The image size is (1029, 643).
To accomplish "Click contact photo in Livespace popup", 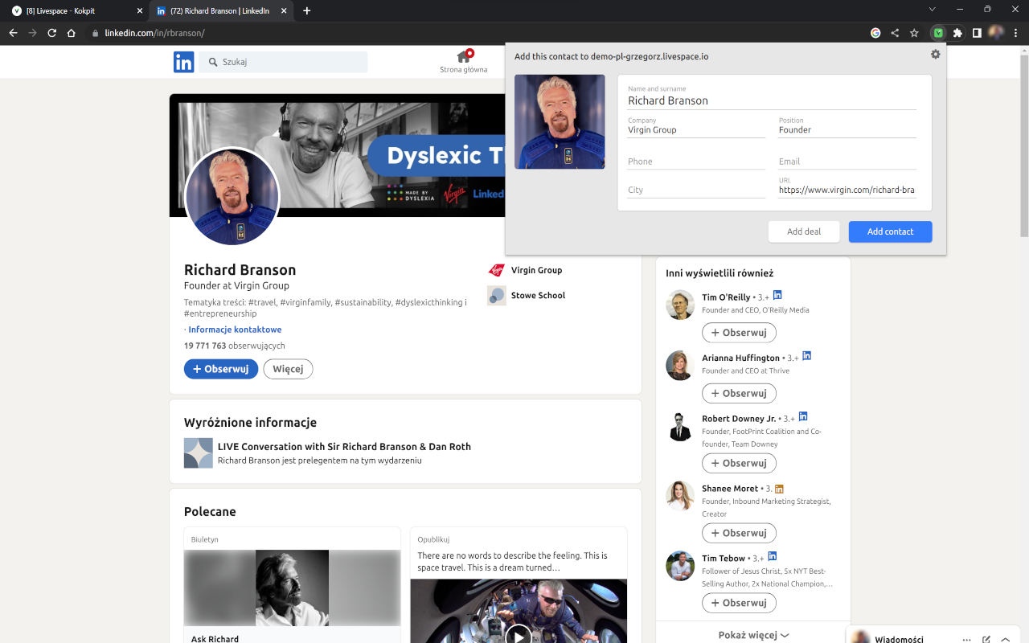I will tap(560, 121).
